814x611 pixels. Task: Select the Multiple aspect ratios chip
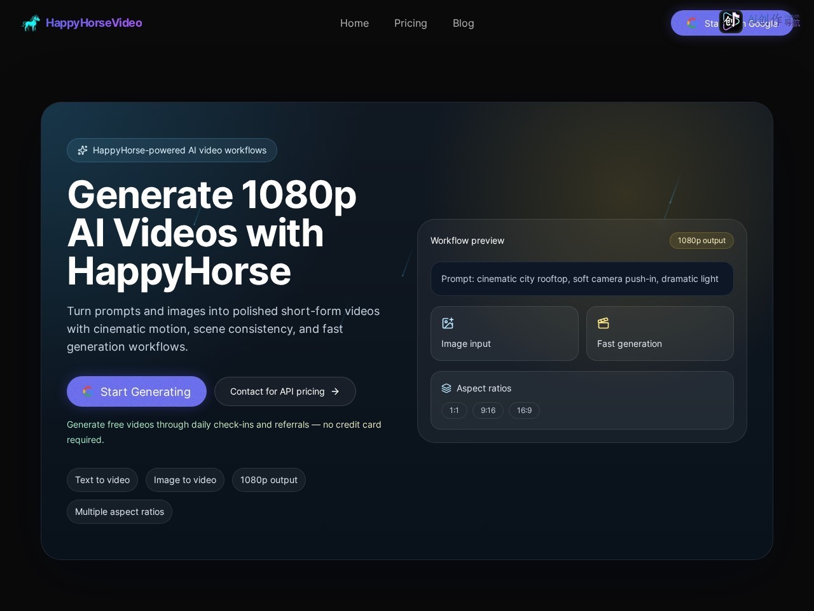click(x=120, y=512)
